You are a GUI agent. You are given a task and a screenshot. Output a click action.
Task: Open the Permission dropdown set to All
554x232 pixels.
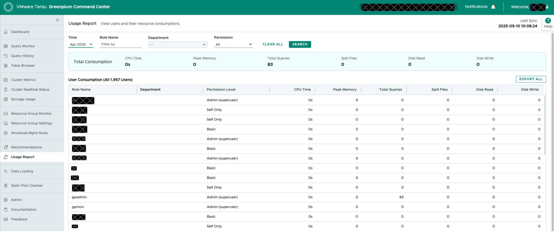tap(233, 44)
